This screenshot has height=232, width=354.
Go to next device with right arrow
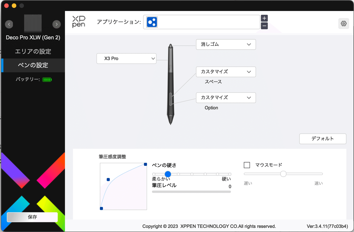coord(56,24)
